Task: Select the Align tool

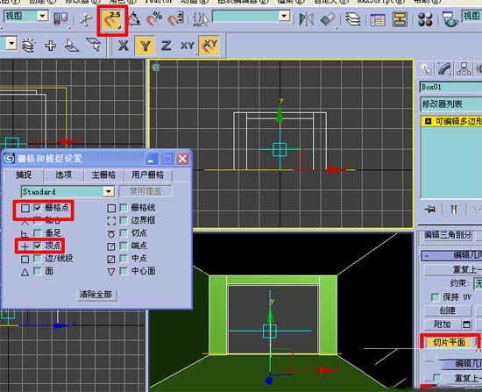Action: pyautogui.click(x=328, y=19)
